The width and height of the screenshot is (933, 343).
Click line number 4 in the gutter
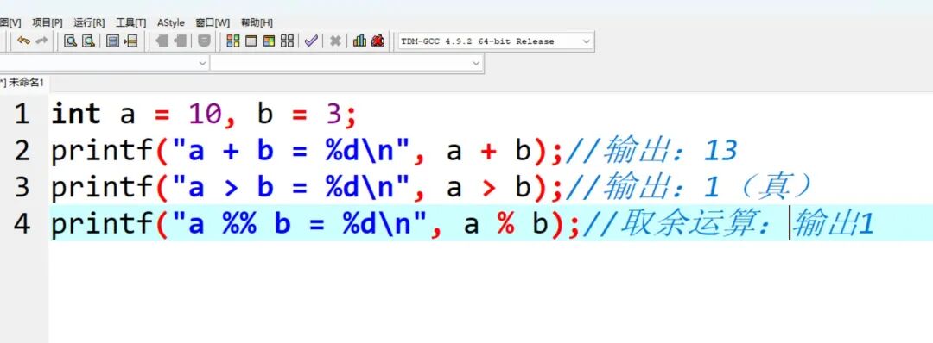[22, 224]
